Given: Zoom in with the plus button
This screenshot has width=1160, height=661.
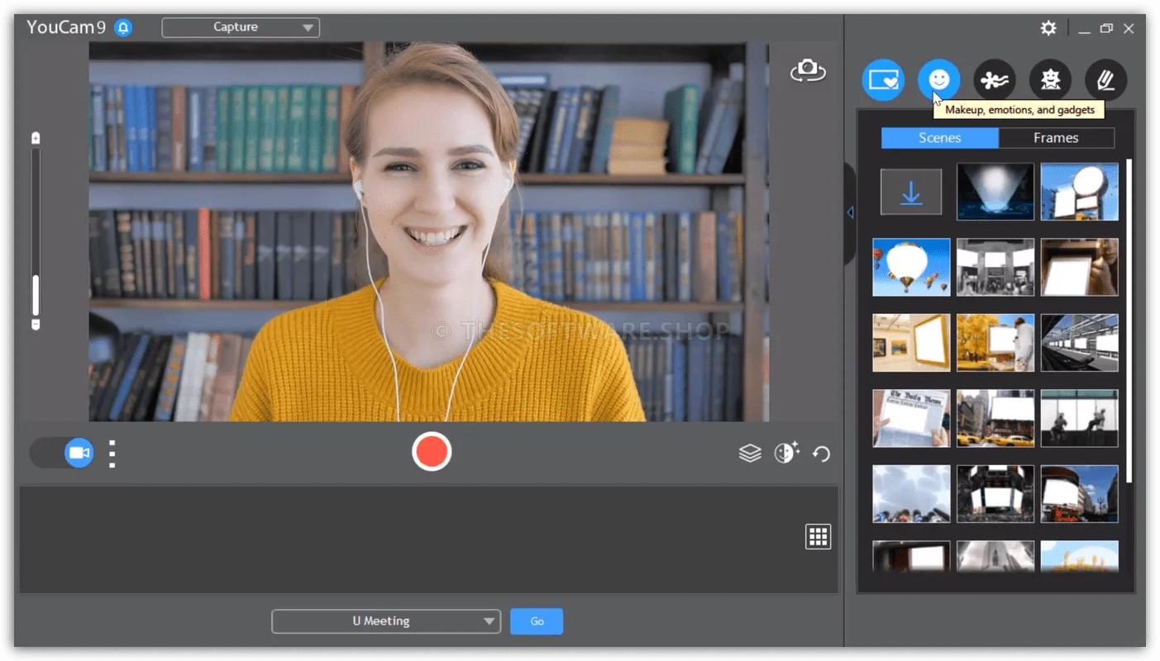Looking at the screenshot, I should [36, 138].
